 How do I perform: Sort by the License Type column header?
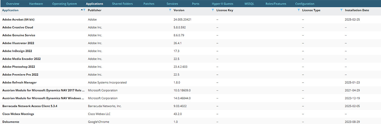pyautogui.click(x=311, y=10)
